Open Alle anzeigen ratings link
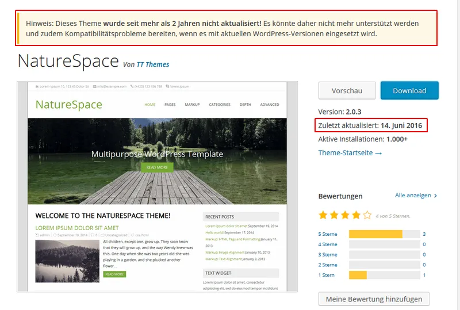 pyautogui.click(x=413, y=195)
